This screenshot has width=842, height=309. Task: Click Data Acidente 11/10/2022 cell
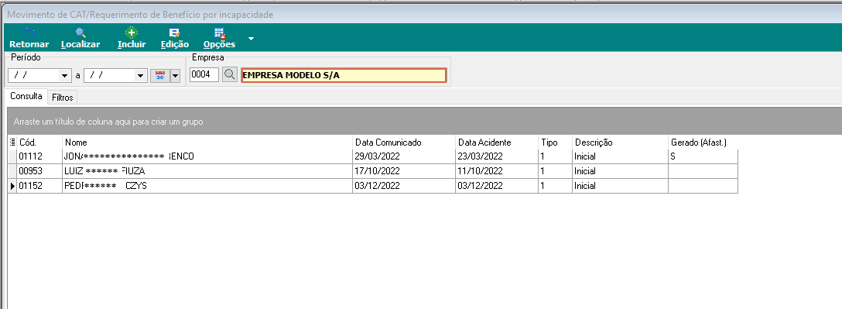497,171
